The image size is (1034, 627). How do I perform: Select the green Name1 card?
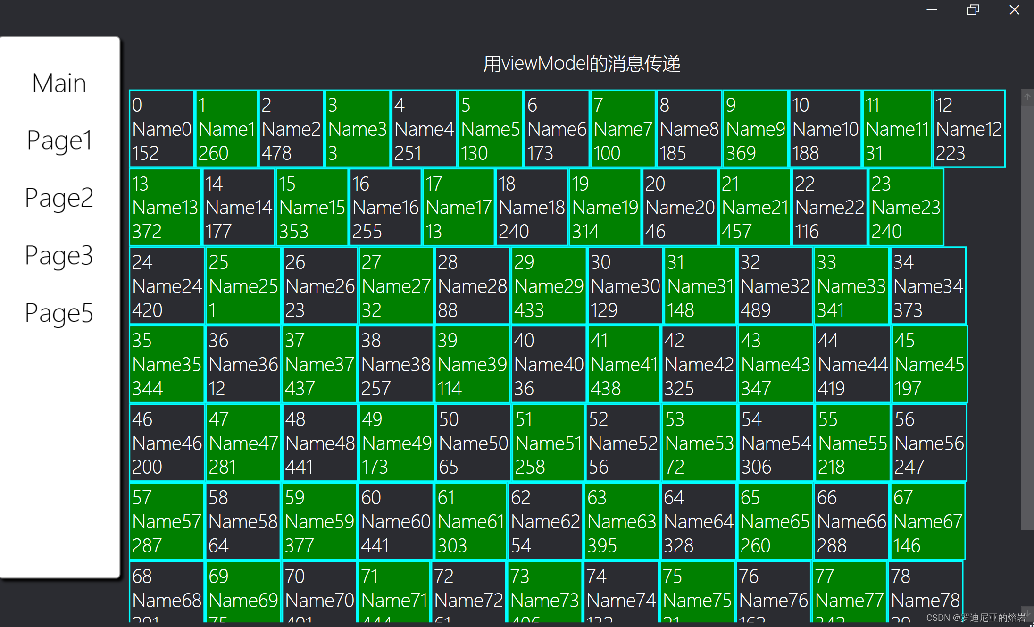[x=226, y=128]
